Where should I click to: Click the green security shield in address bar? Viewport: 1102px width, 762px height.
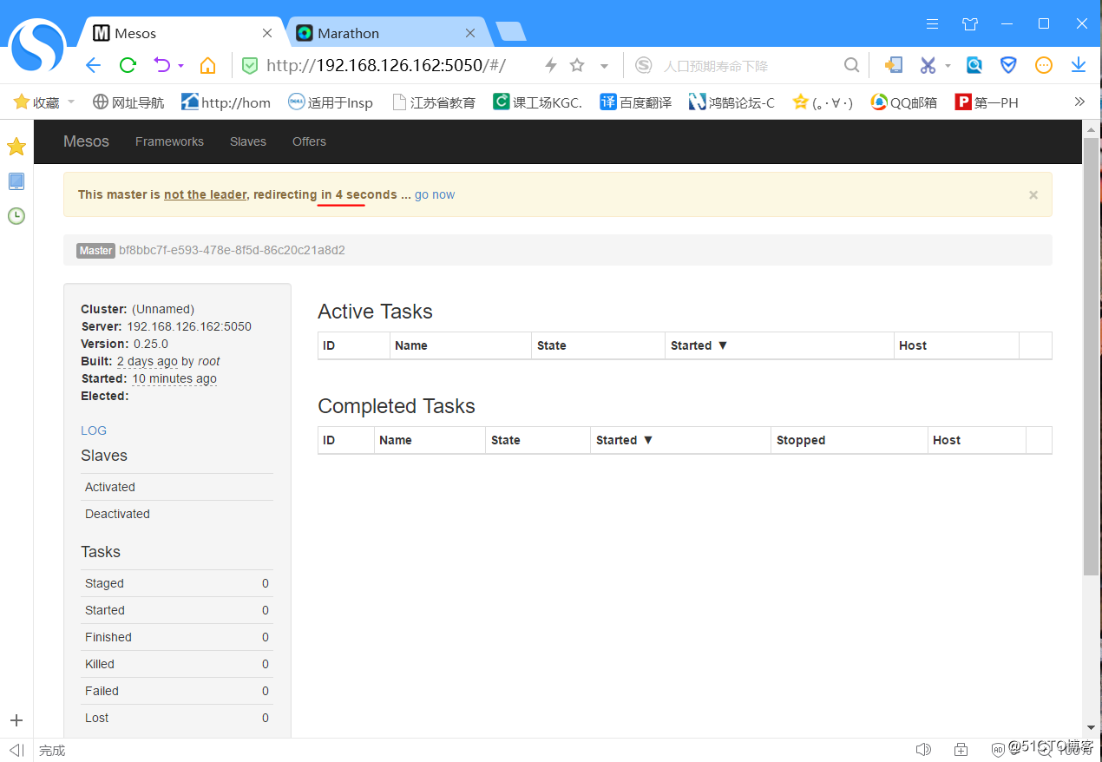coord(250,65)
